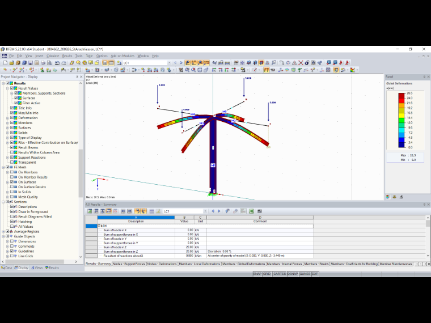Viewport: 431px width, 323px height.
Task: Toggle Result Values checkbox
Action: coord(12,88)
